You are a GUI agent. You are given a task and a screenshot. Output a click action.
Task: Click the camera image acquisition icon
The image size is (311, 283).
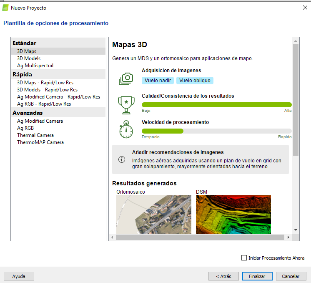126,79
